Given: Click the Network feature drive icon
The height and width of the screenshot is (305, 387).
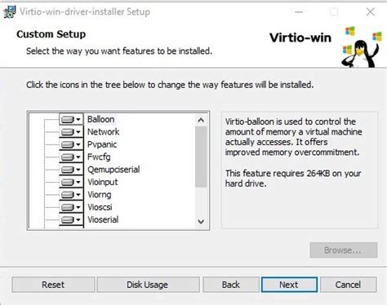Looking at the screenshot, I should pyautogui.click(x=68, y=132).
